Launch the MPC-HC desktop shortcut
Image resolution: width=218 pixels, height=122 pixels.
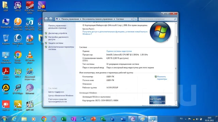30,106
